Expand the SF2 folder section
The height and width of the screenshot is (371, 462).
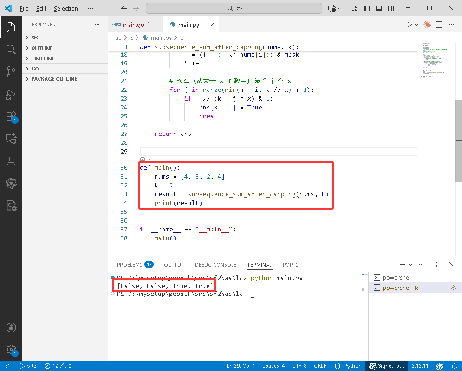65,38
